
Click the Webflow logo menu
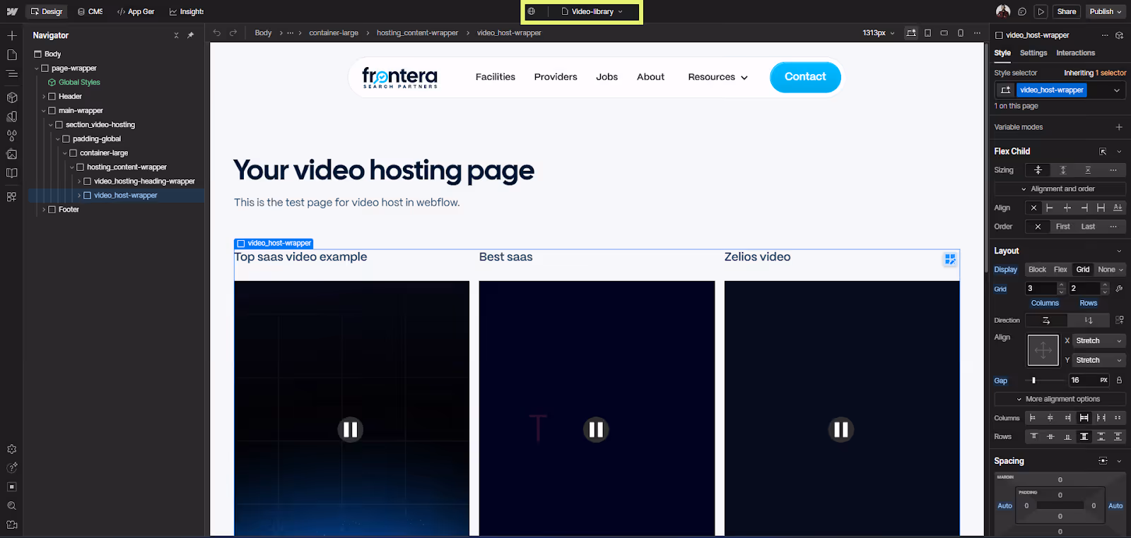11,11
